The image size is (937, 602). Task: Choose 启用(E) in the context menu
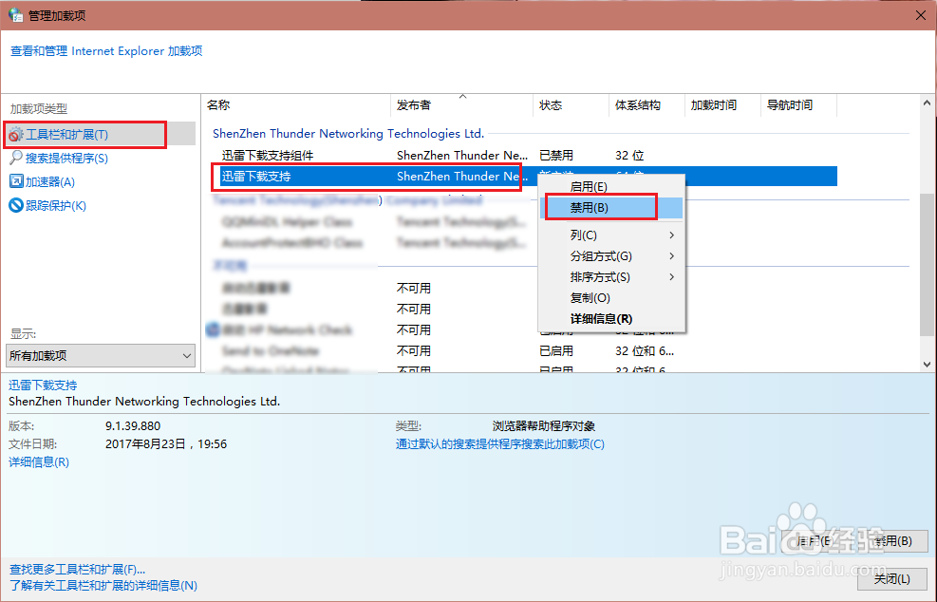point(611,186)
